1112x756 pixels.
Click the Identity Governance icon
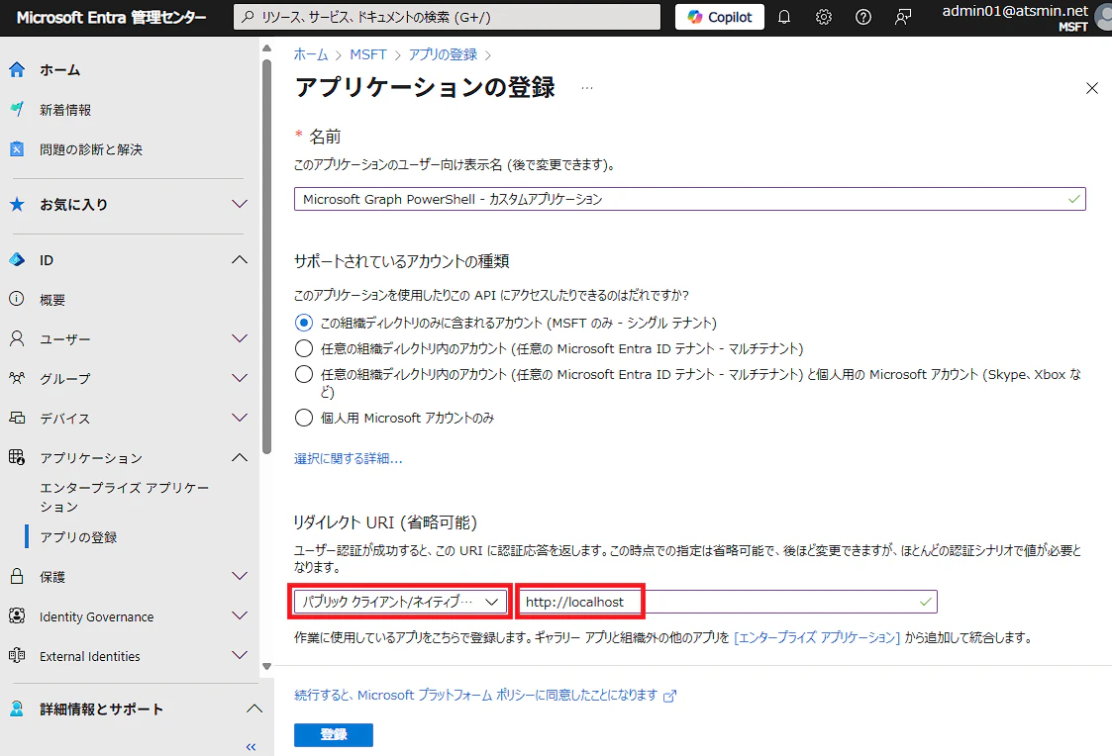pos(17,615)
